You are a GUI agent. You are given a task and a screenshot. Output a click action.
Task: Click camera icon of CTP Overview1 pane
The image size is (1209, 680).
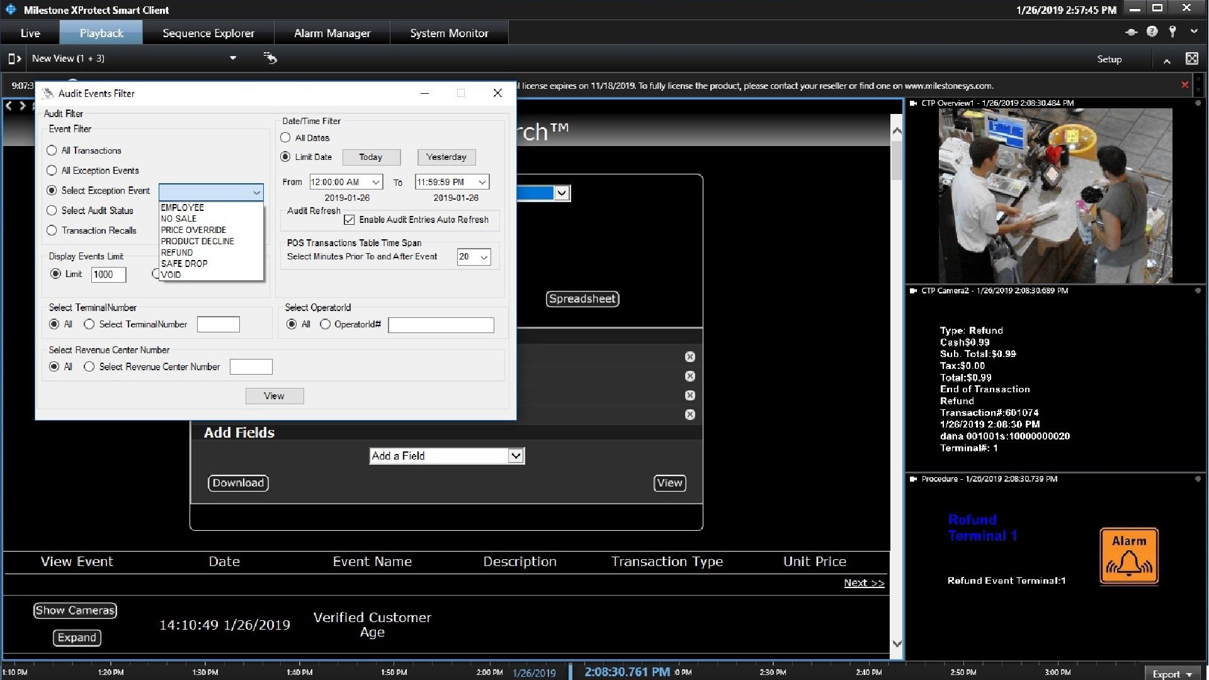point(914,103)
